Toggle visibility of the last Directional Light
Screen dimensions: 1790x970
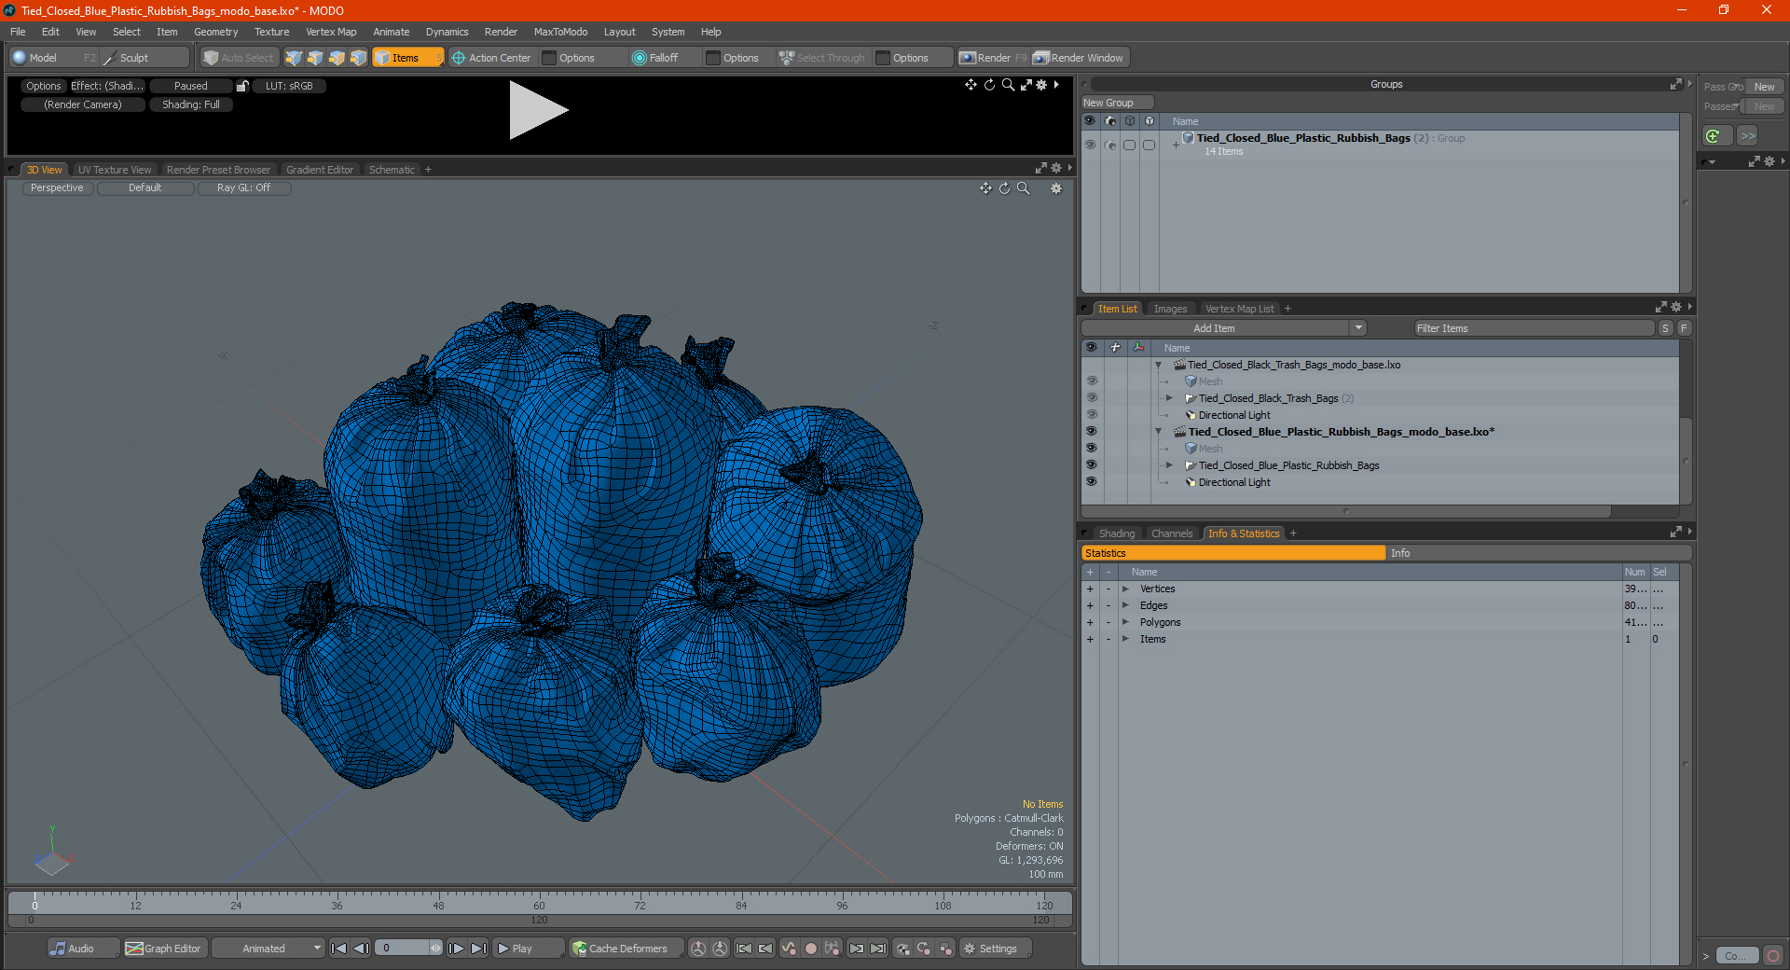pos(1091,482)
